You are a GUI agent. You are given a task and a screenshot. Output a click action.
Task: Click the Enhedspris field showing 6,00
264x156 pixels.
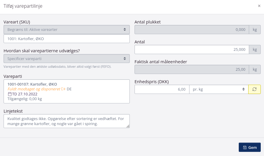162,89
